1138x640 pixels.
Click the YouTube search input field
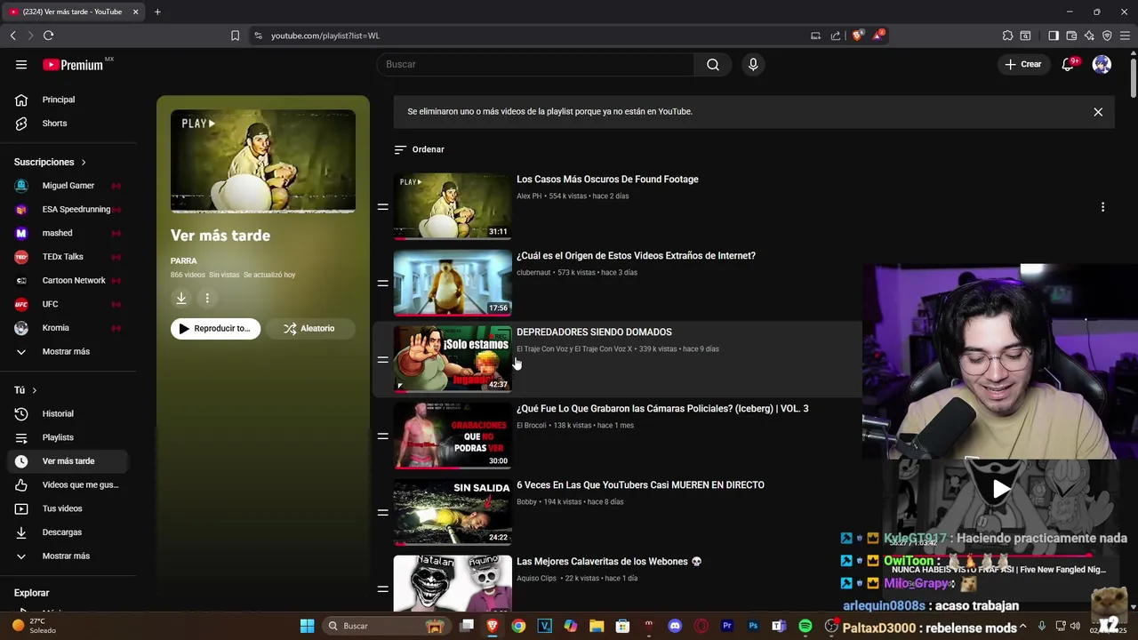click(535, 64)
